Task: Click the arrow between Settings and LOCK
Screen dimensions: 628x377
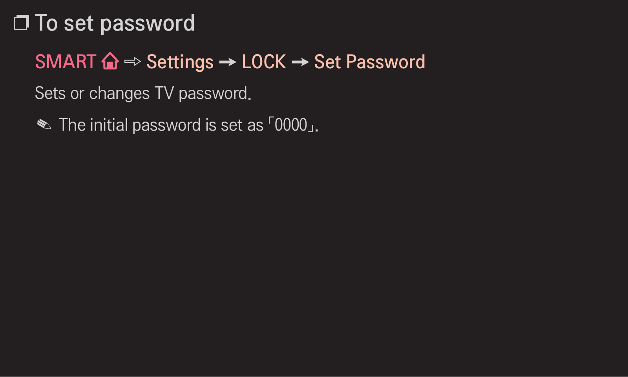Action: [228, 62]
